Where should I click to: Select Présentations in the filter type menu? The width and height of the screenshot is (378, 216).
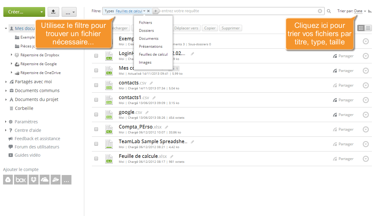pos(151,47)
